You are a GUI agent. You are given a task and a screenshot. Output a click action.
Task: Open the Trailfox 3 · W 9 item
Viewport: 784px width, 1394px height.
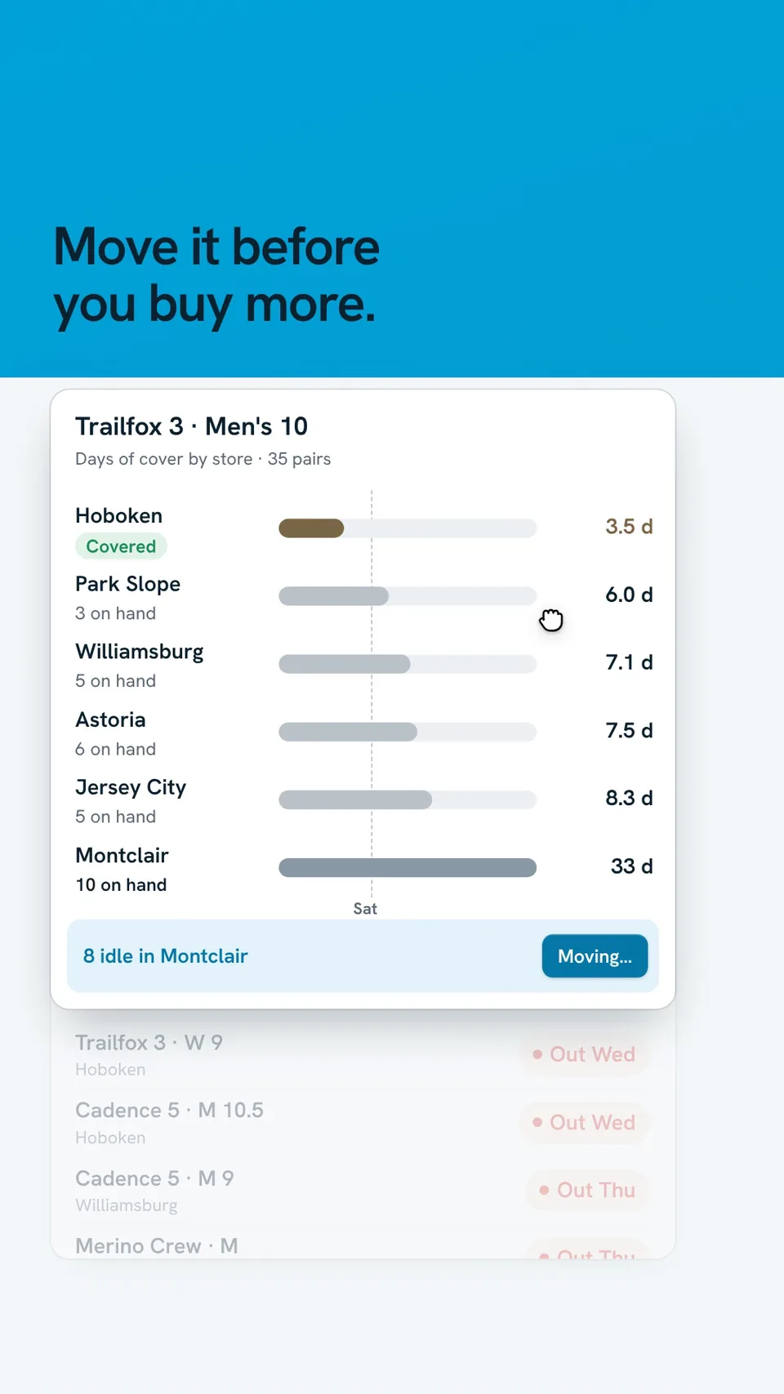tap(363, 1055)
